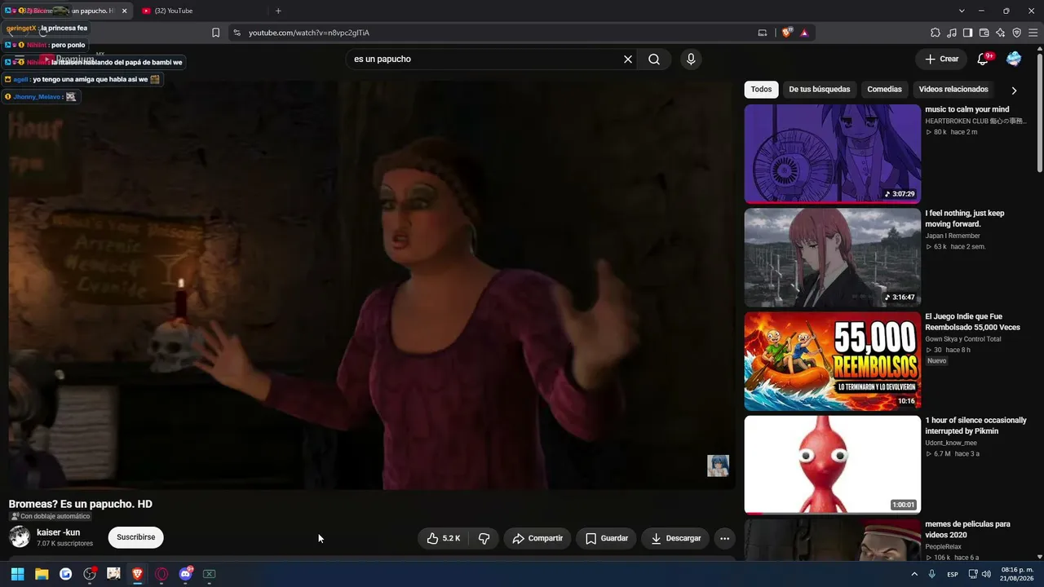Click the video player to pause
This screenshot has height=587, width=1044.
372,285
